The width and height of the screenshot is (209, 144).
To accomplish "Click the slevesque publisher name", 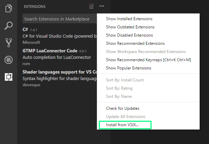I will 31,85.
